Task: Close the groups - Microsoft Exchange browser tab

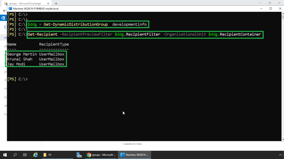Action: click(48, 3)
